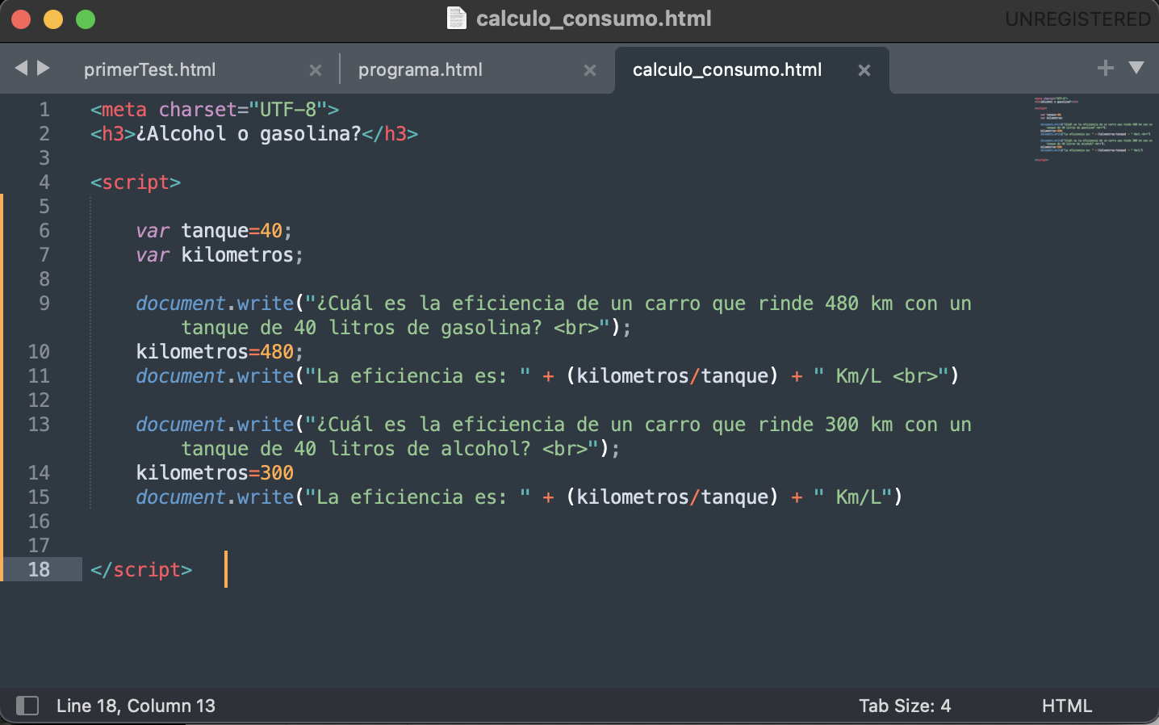Toggle the side bar via status bar icon
This screenshot has height=725, width=1159.
tap(27, 706)
